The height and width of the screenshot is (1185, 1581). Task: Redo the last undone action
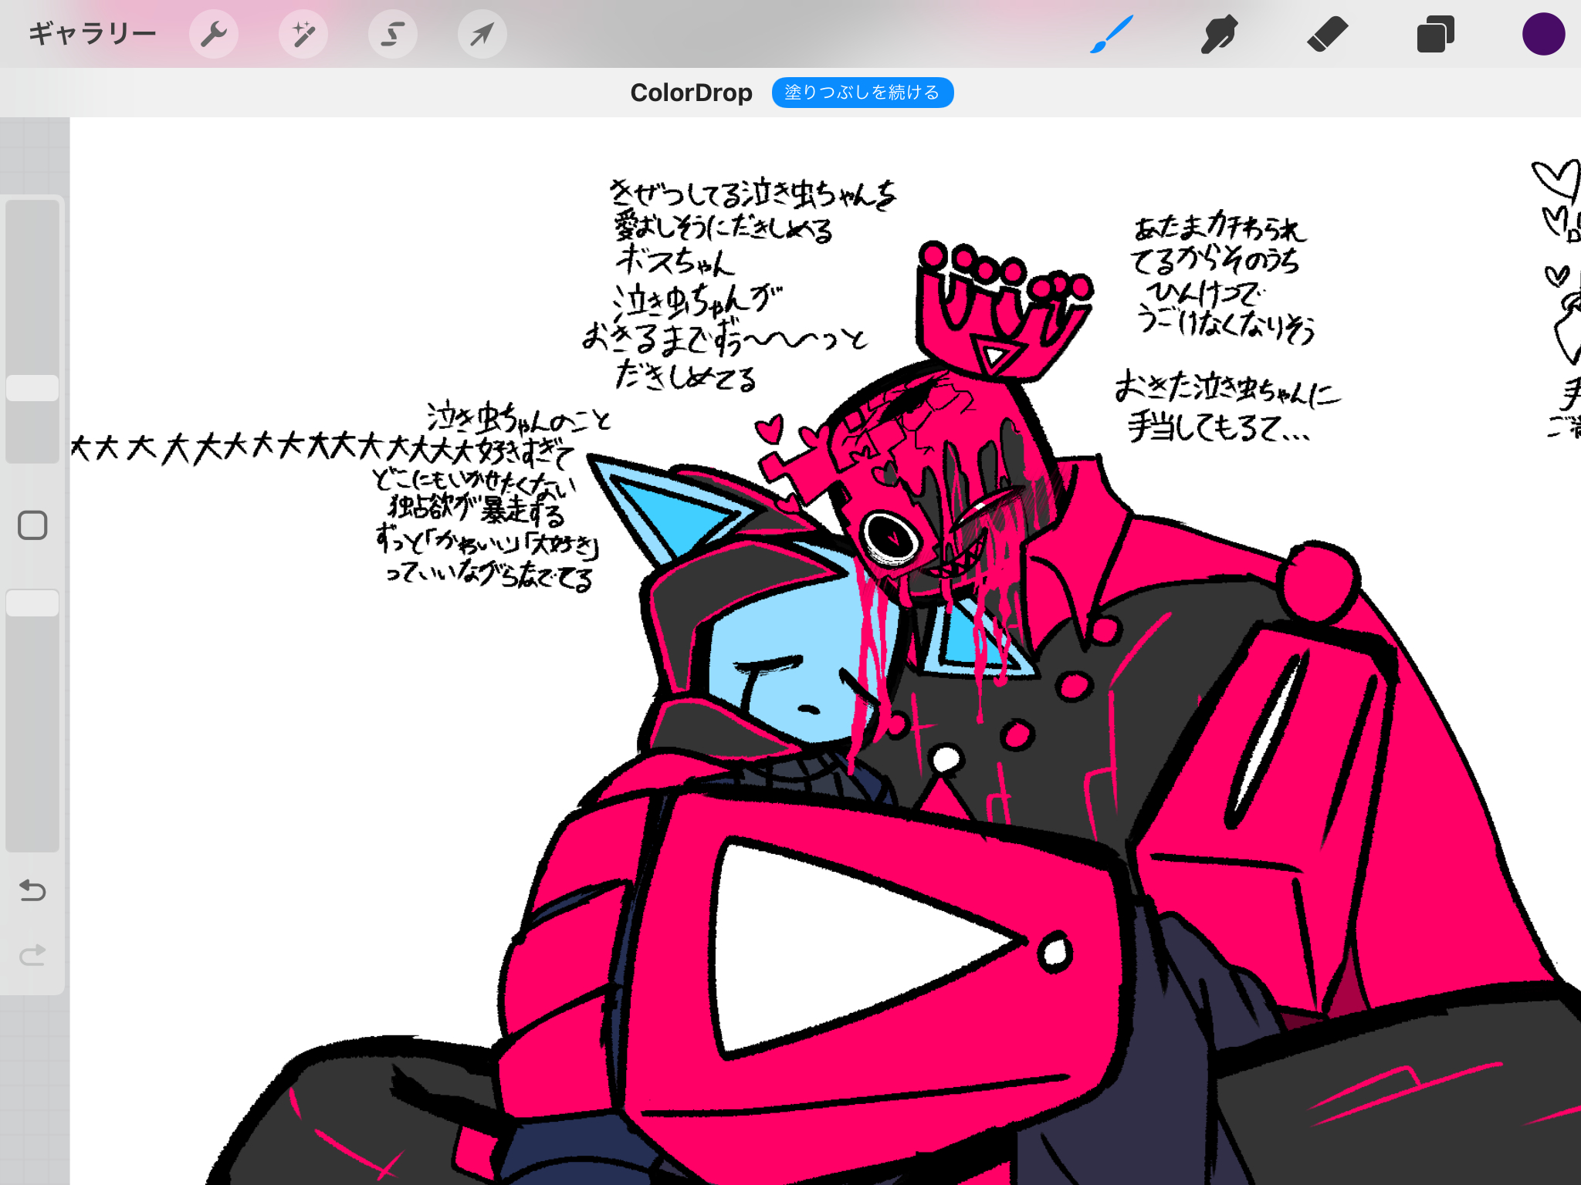pos(32,955)
